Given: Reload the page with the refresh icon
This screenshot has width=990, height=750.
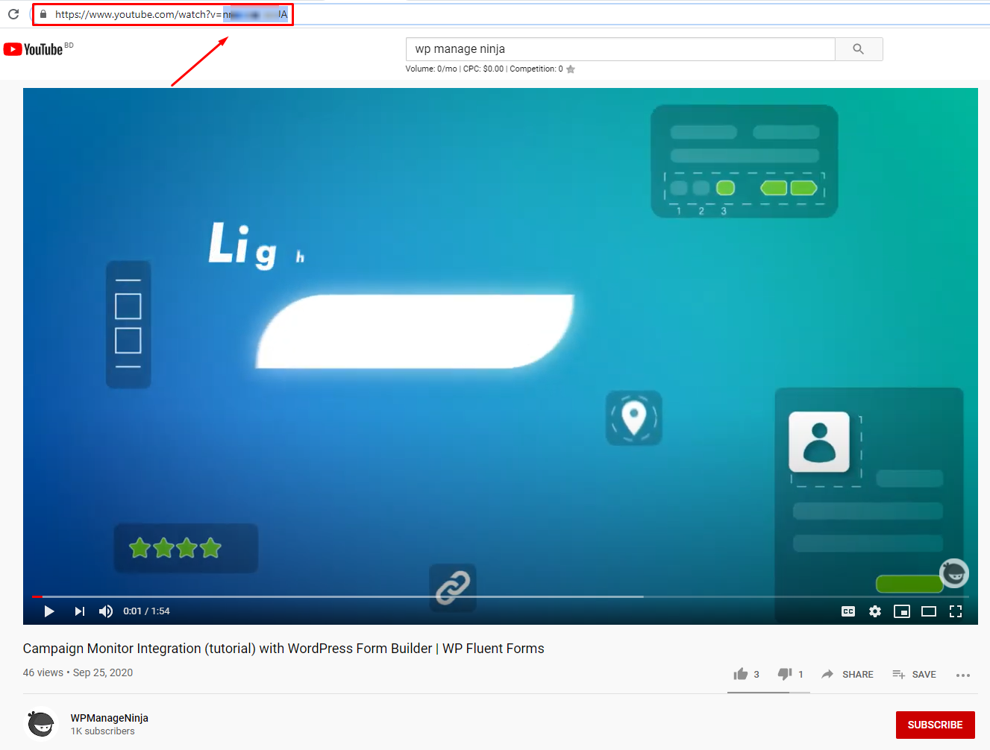Looking at the screenshot, I should [x=13, y=14].
